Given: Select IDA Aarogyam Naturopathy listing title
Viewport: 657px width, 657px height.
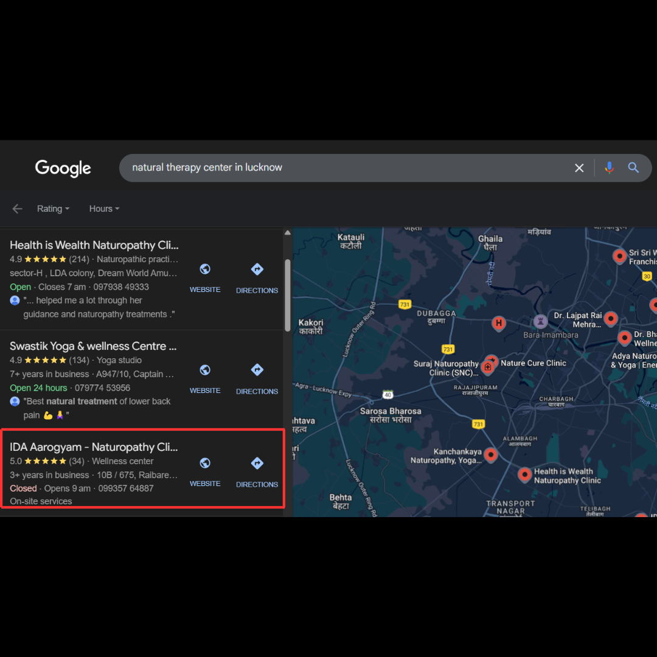Looking at the screenshot, I should [x=94, y=447].
